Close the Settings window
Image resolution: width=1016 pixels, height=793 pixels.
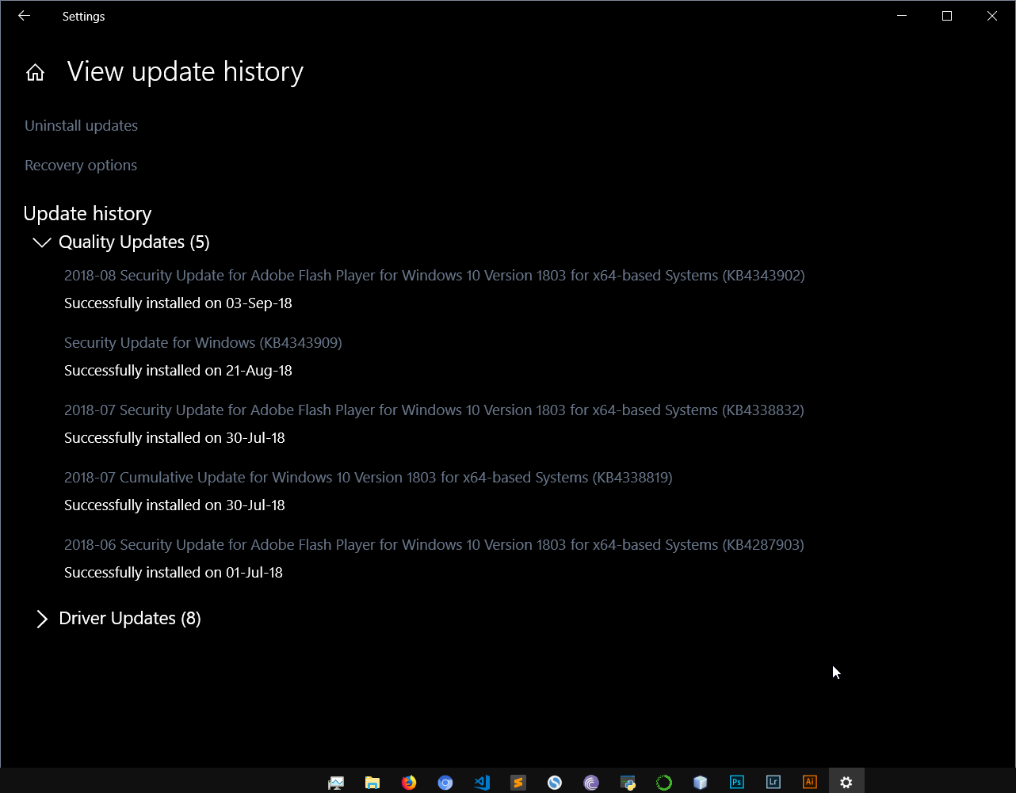(x=992, y=16)
